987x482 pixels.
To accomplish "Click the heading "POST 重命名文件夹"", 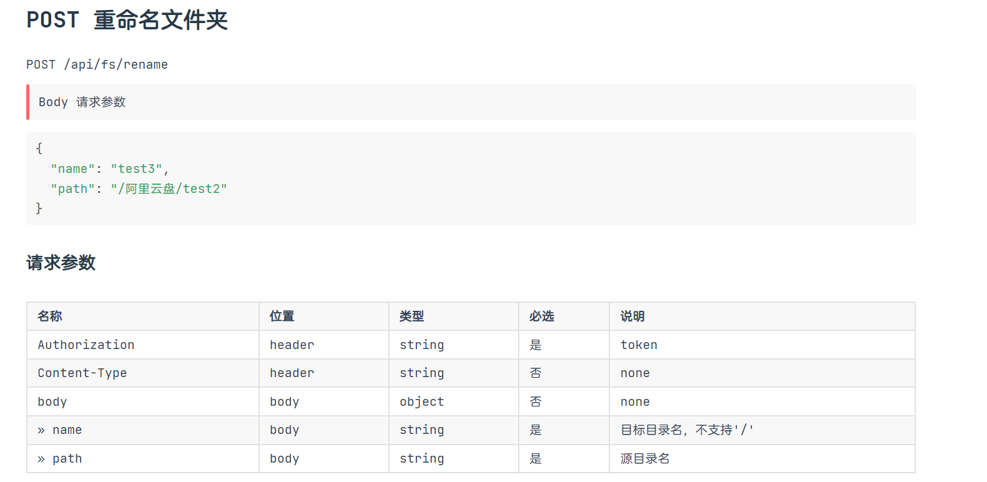I will click(x=127, y=20).
